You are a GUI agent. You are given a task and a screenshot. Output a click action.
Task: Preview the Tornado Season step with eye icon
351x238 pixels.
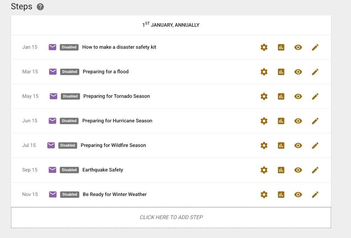(x=298, y=96)
